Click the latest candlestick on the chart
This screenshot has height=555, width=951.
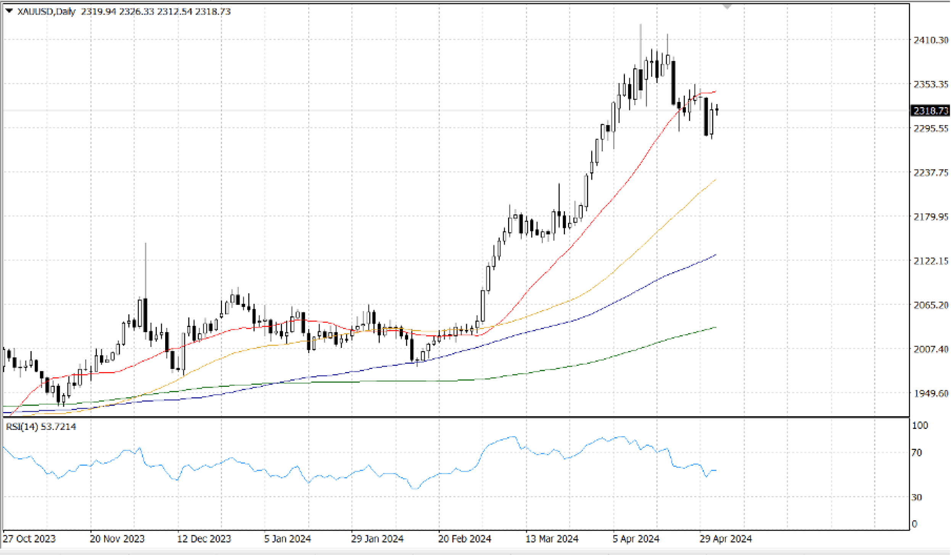coord(717,110)
